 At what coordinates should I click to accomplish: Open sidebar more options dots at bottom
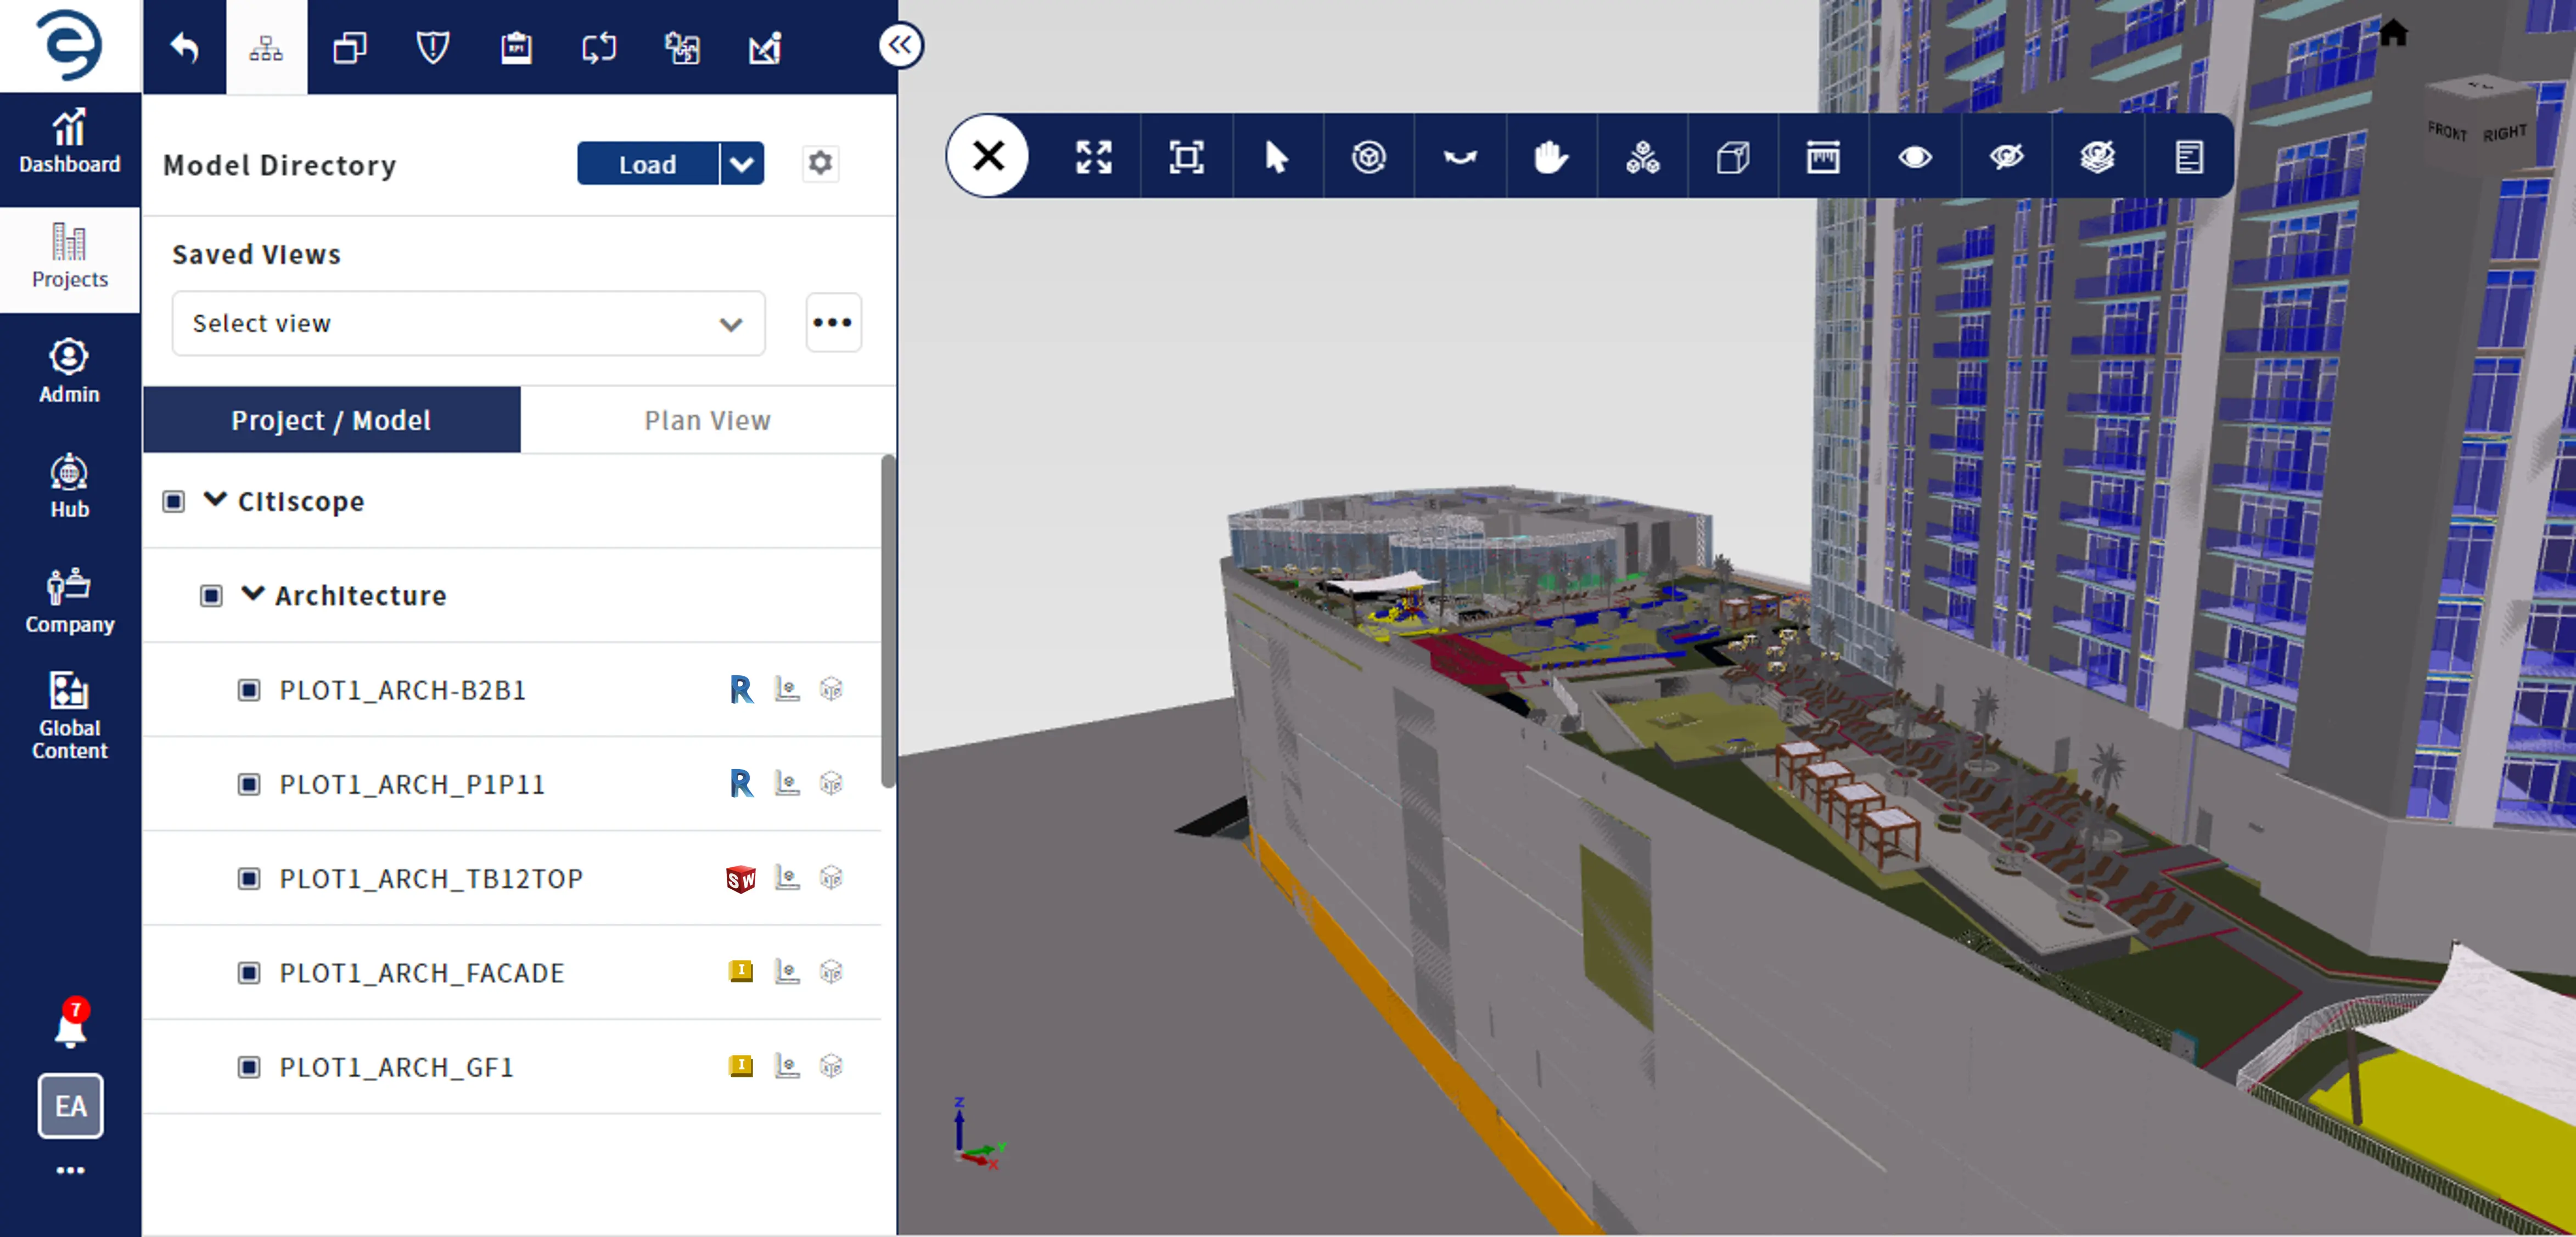click(x=70, y=1170)
